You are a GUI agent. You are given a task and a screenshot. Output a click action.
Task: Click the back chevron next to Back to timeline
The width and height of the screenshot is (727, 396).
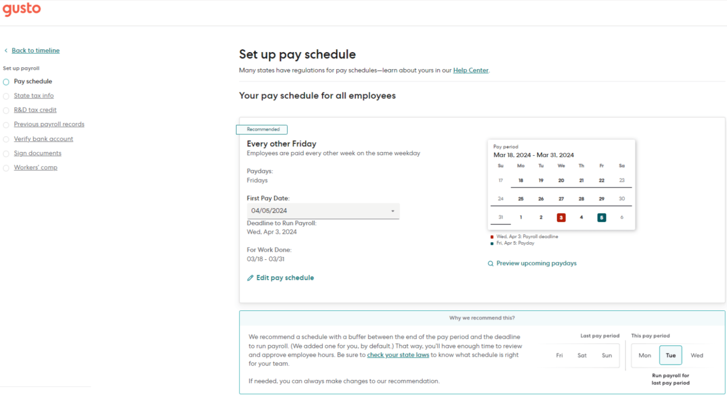6,50
